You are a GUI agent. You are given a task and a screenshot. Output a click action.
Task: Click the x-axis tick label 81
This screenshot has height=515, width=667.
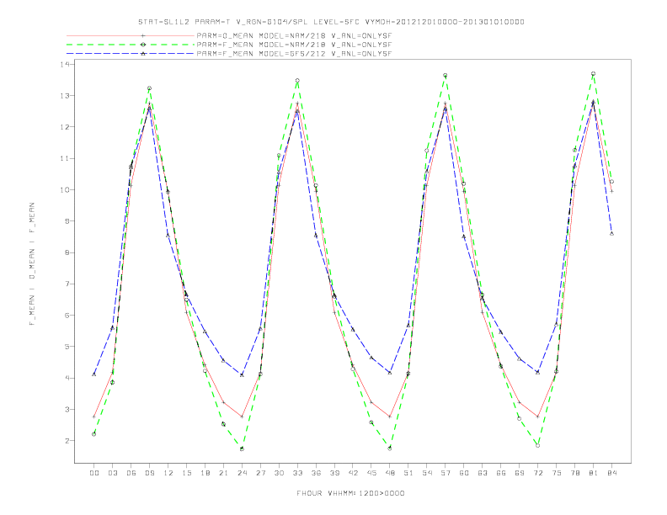point(594,473)
